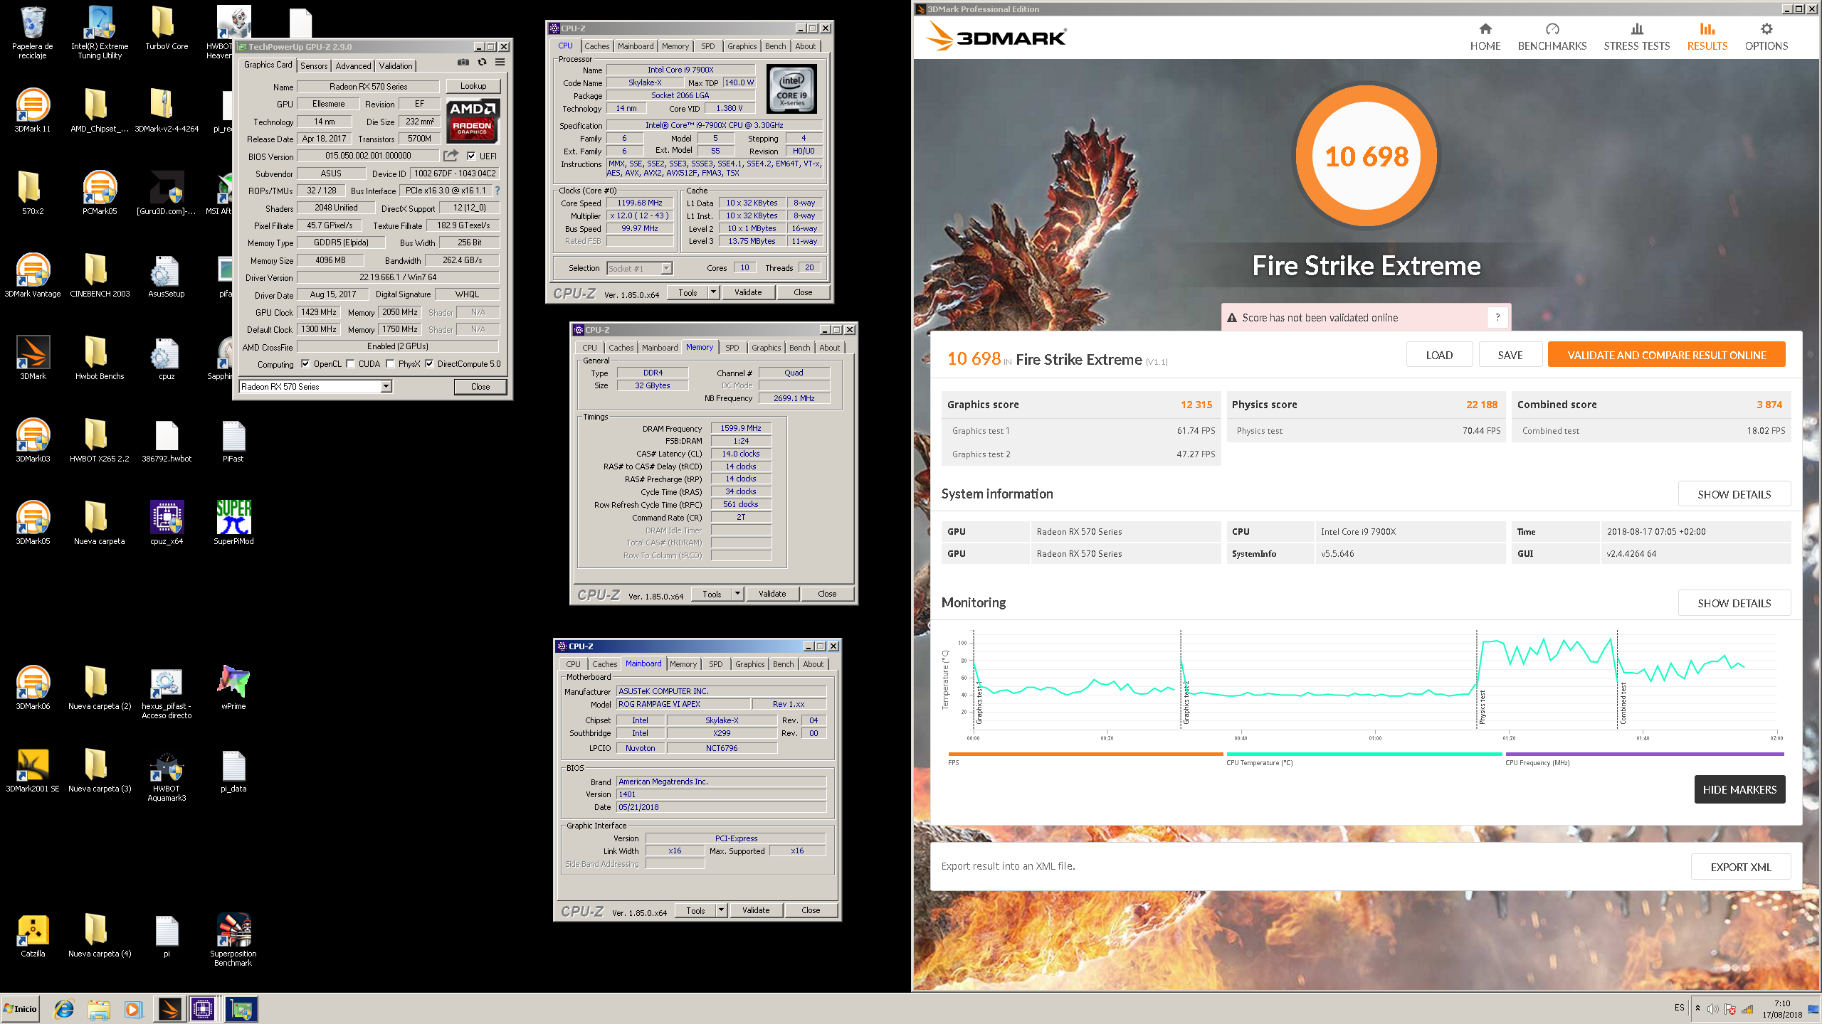The height and width of the screenshot is (1024, 1822).
Task: Click Lookup button in GPU-Z
Action: [x=473, y=86]
